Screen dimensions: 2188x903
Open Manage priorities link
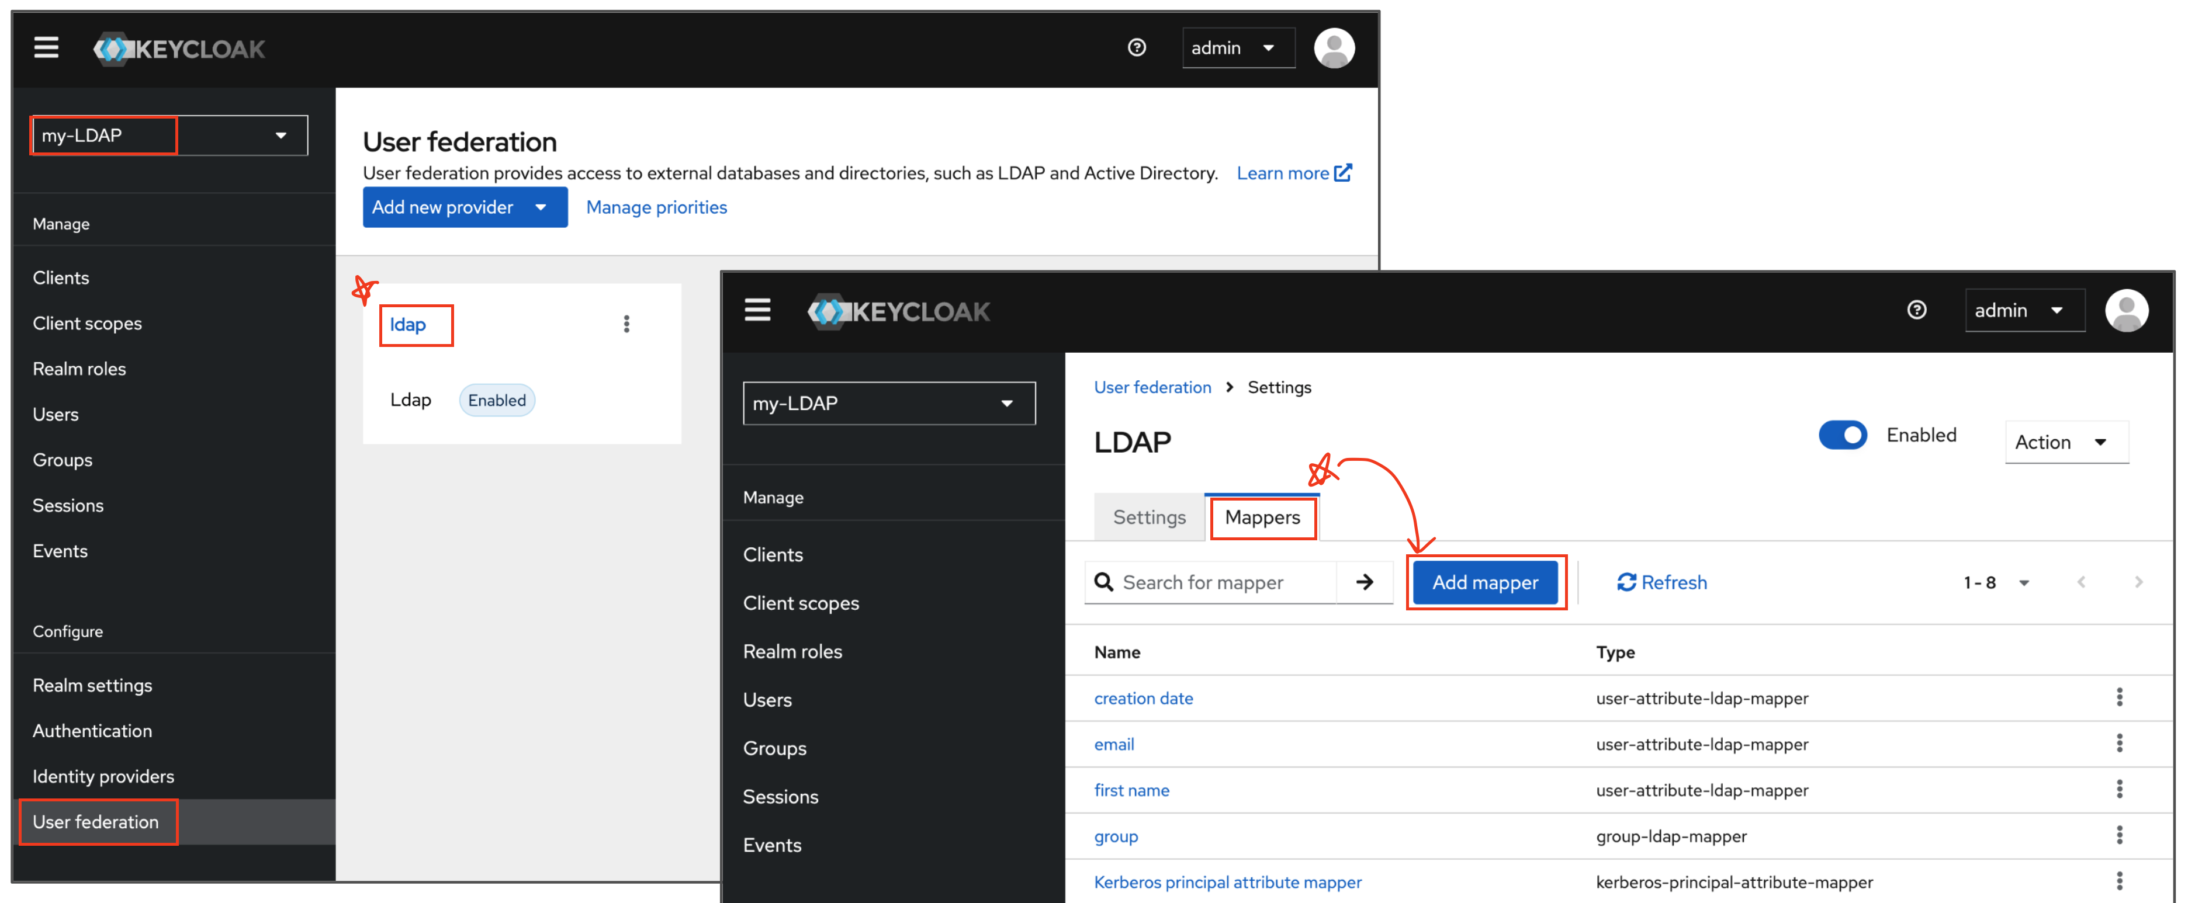click(x=656, y=207)
